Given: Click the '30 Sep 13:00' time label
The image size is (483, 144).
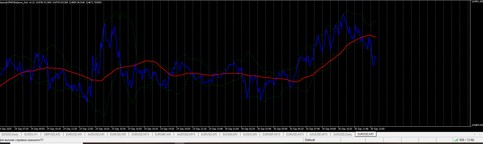Looking at the screenshot, I should 378,129.
